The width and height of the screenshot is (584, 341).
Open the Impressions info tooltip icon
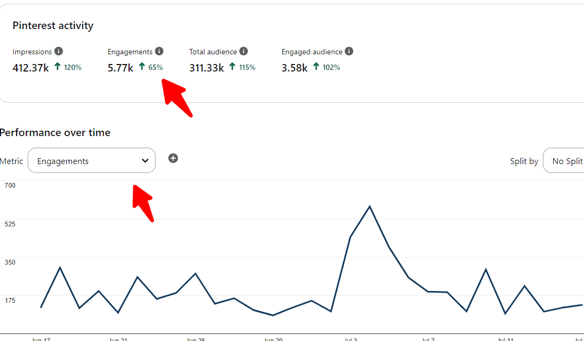click(x=59, y=52)
